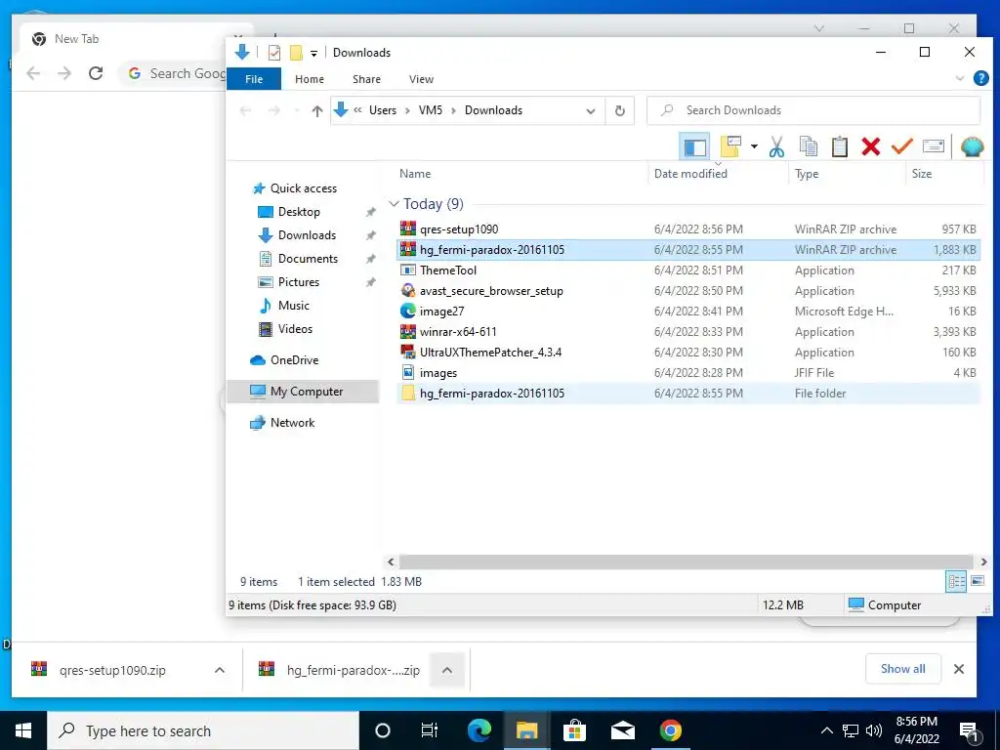Open Network in navigation pane
1000x750 pixels.
(x=291, y=423)
